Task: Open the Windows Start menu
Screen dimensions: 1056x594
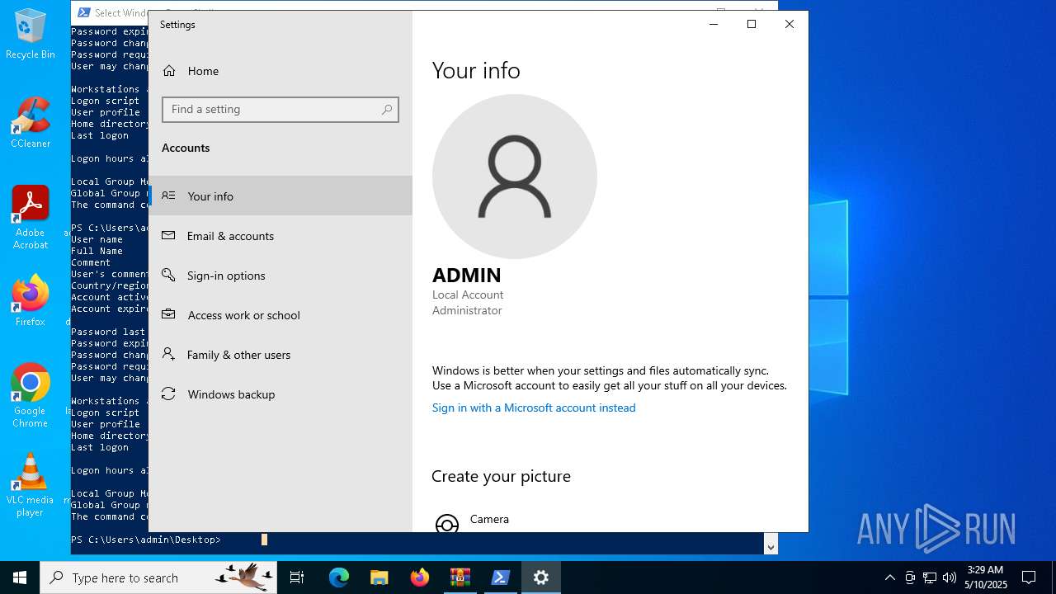Action: coord(20,577)
